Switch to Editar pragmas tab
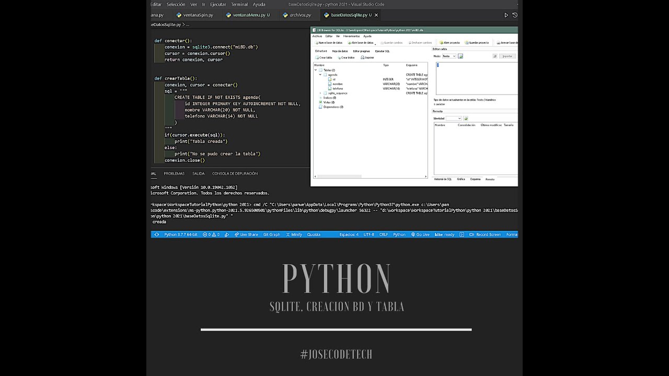Screen dimensions: 669x376 click(361, 51)
